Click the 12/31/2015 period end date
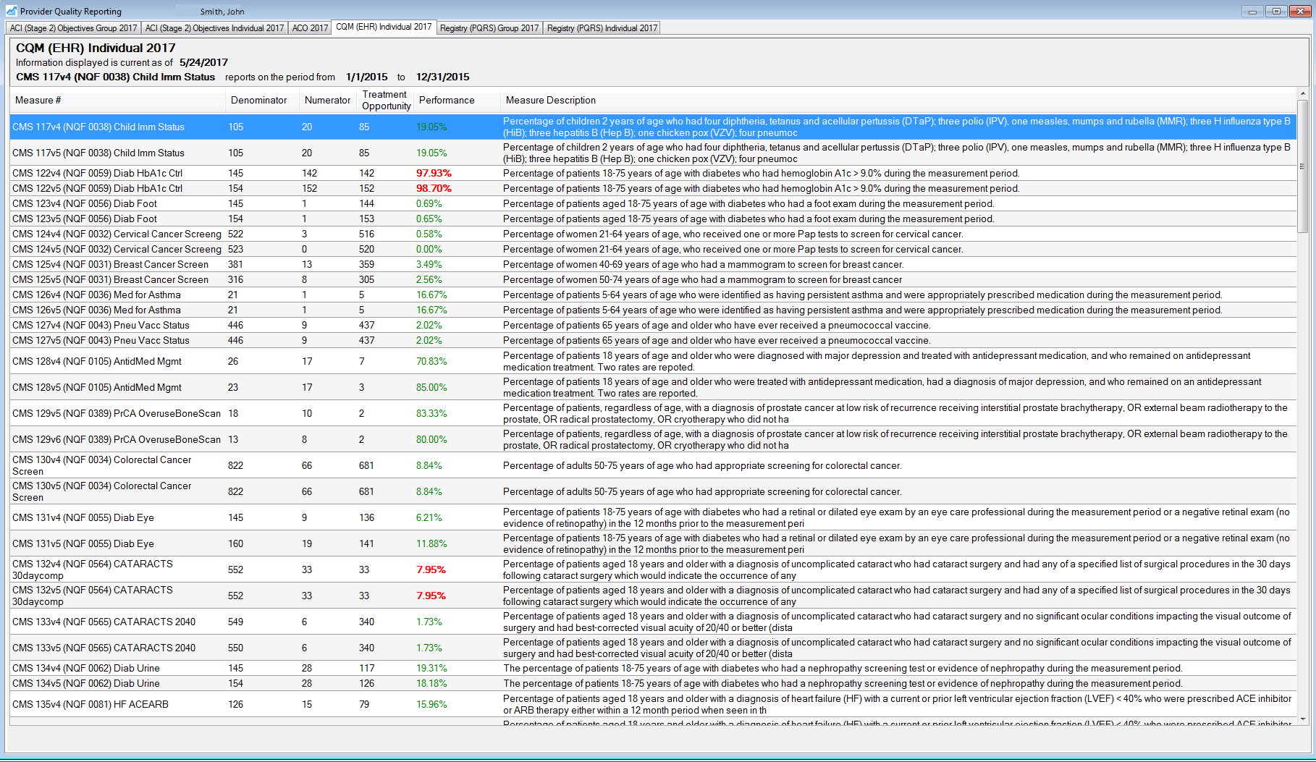 [x=442, y=77]
